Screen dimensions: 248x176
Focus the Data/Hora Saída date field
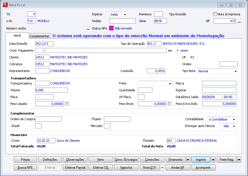(x=212, y=97)
